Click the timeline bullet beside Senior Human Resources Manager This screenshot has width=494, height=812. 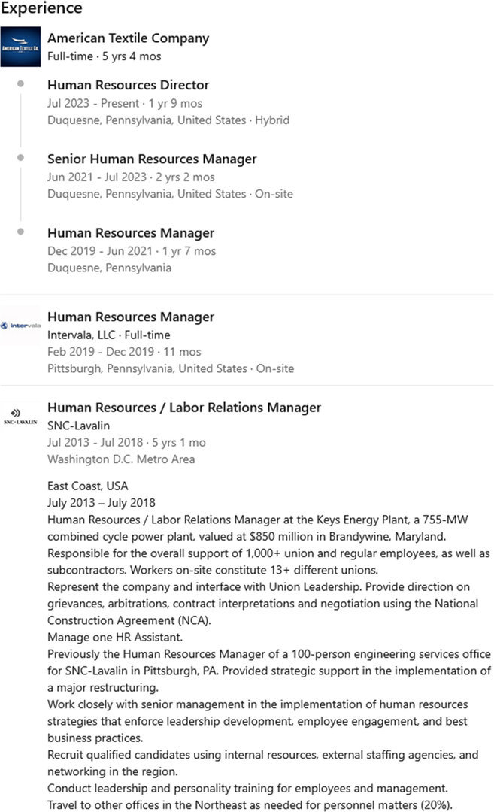pos(20,158)
